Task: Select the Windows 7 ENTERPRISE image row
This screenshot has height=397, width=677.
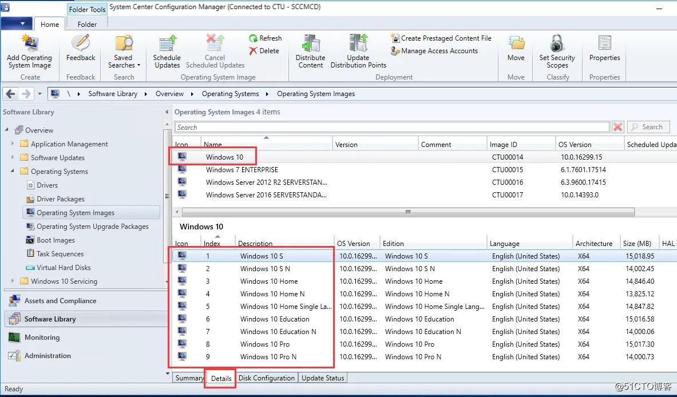Action: (425, 169)
